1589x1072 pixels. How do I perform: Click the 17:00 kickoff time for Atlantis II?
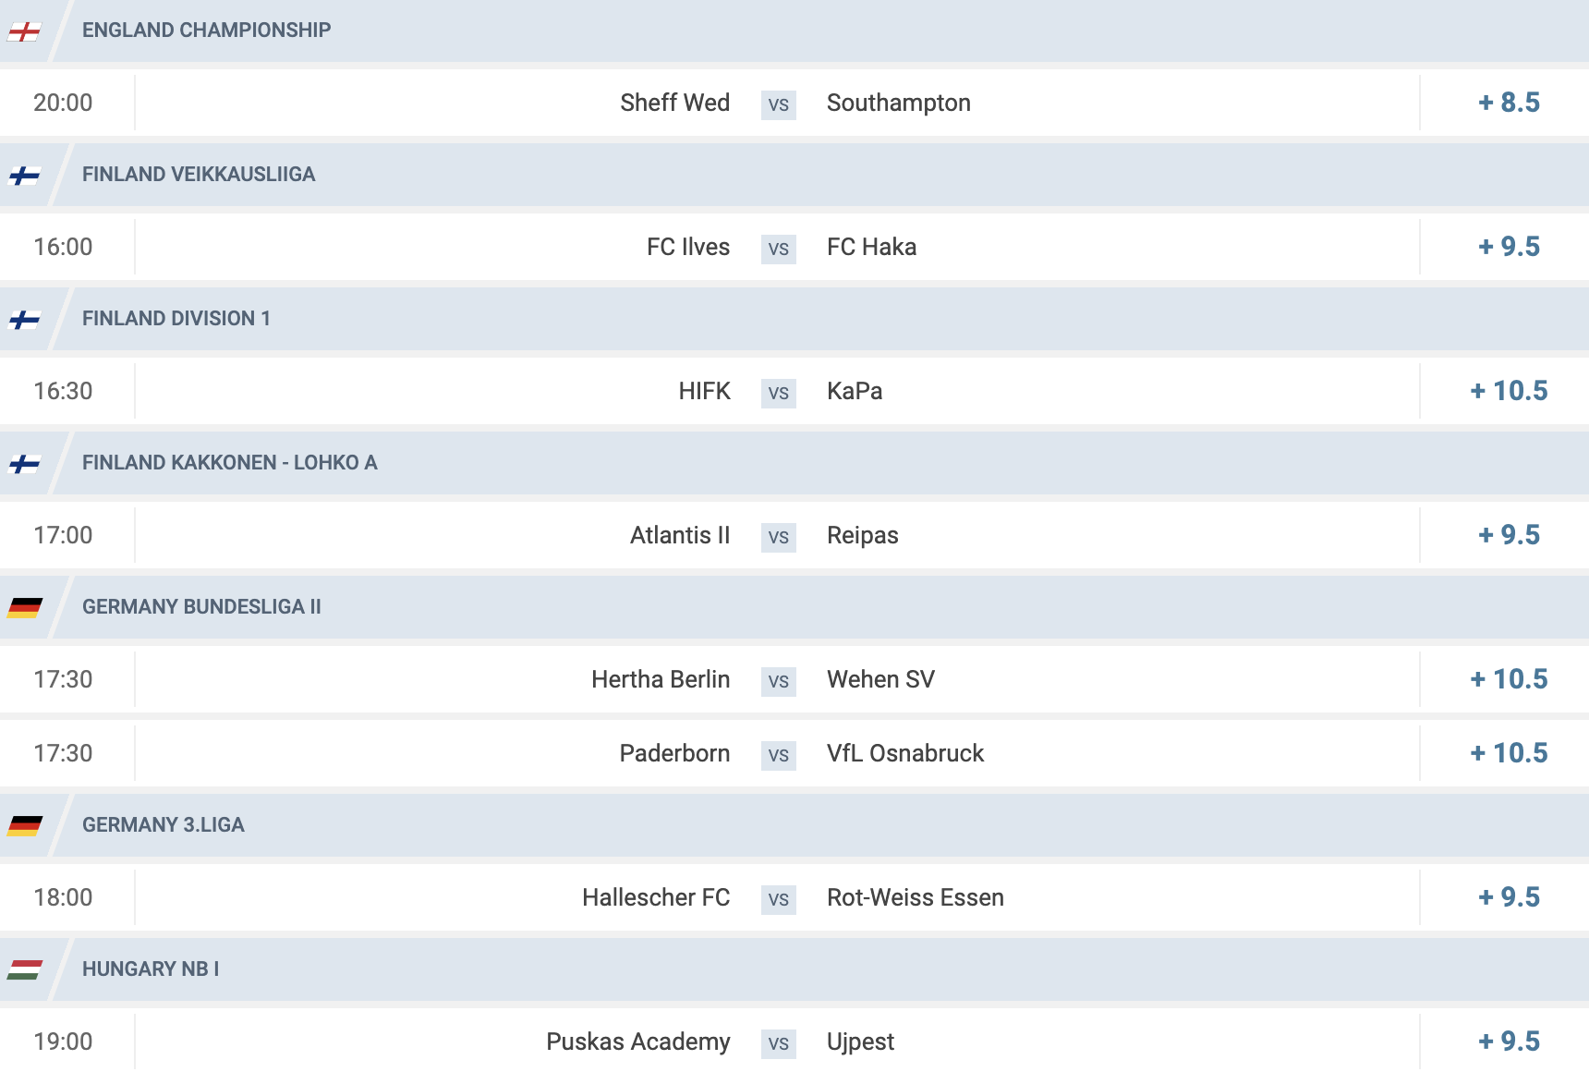click(63, 535)
